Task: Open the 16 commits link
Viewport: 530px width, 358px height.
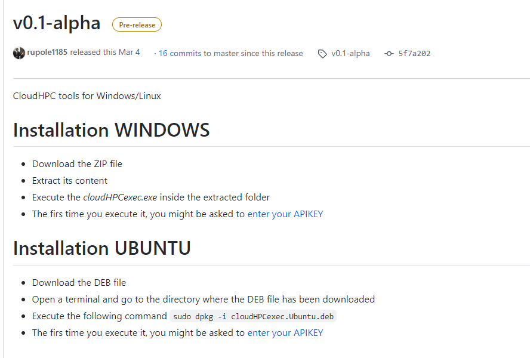Action: point(180,54)
